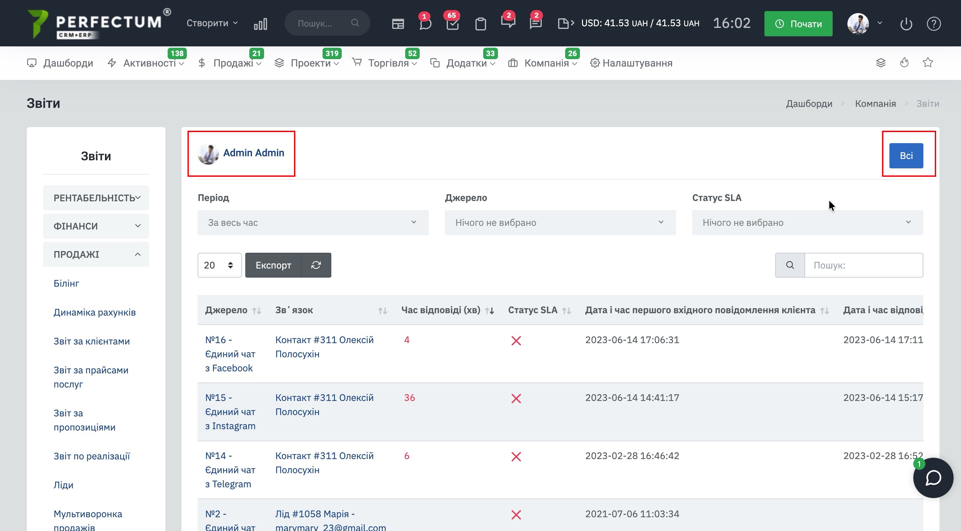Click the table Пошук input field

(863, 265)
